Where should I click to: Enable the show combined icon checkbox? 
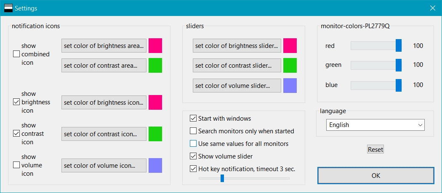16,54
